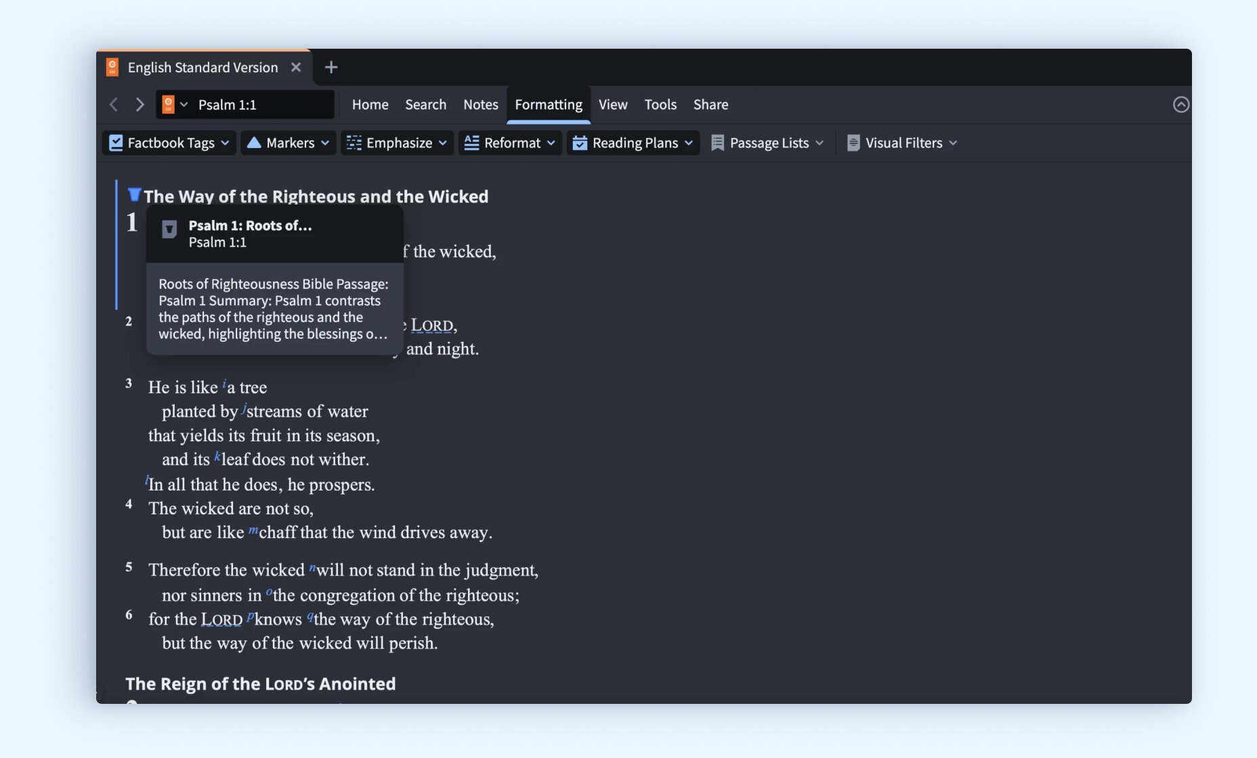Open the Share tab

click(711, 104)
